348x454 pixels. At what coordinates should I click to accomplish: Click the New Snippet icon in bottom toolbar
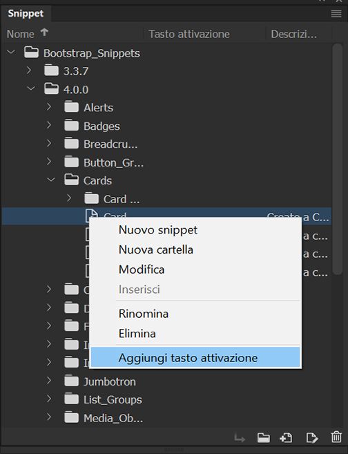pyautogui.click(x=286, y=437)
